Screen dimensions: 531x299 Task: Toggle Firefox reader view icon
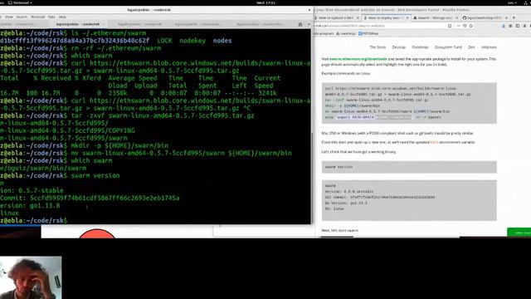coord(450,26)
